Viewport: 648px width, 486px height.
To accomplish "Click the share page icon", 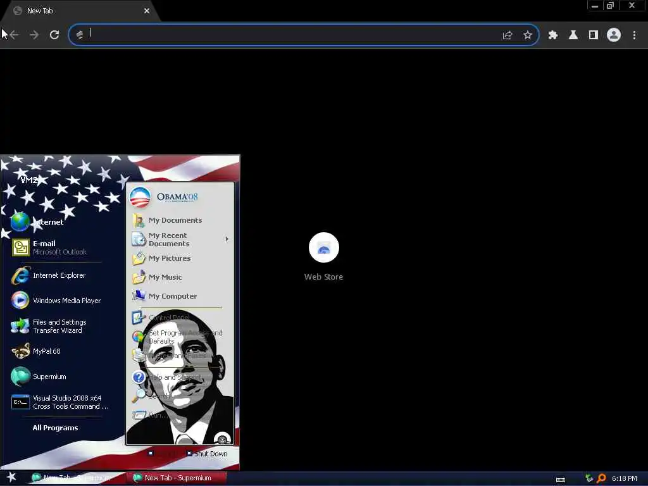I will click(508, 35).
